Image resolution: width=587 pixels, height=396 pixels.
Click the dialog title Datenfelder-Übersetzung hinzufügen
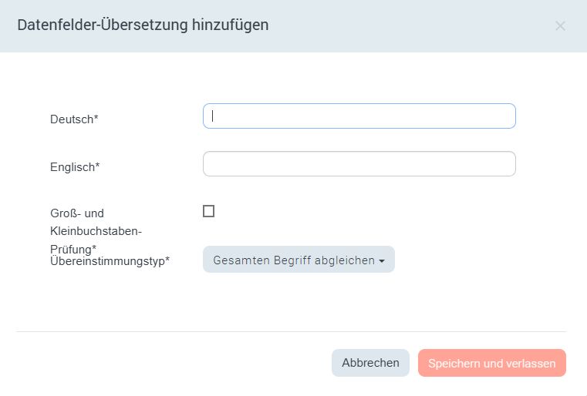pos(143,25)
